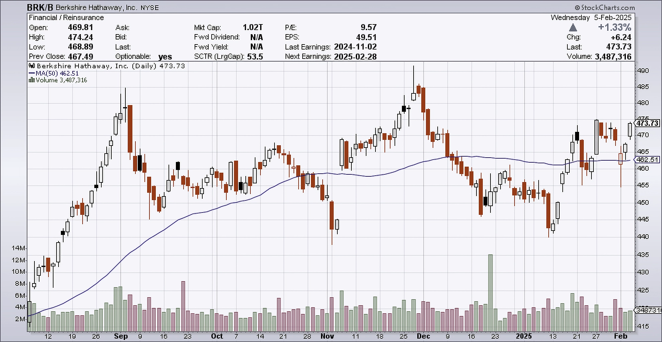Click the 3487316 volume axis tag
Image resolution: width=662 pixels, height=342 pixels.
click(x=648, y=310)
